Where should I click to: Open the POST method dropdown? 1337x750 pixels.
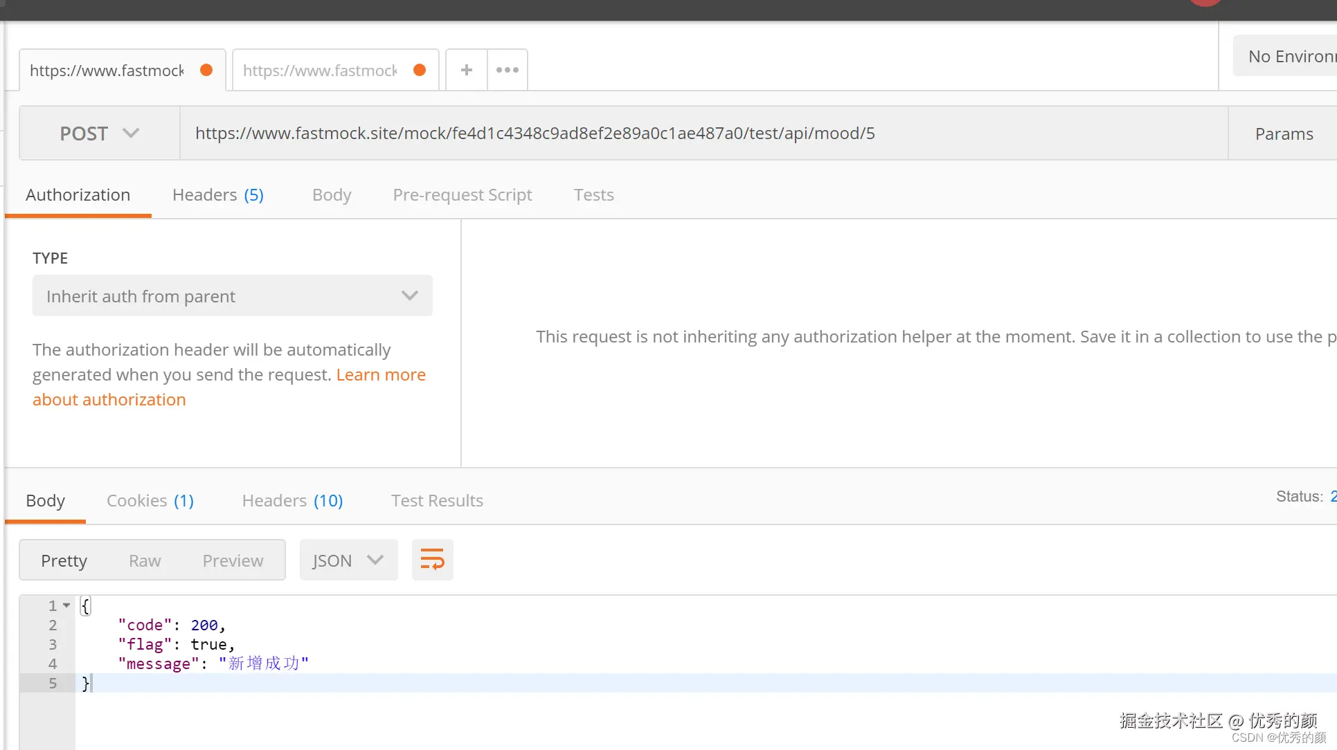point(100,134)
